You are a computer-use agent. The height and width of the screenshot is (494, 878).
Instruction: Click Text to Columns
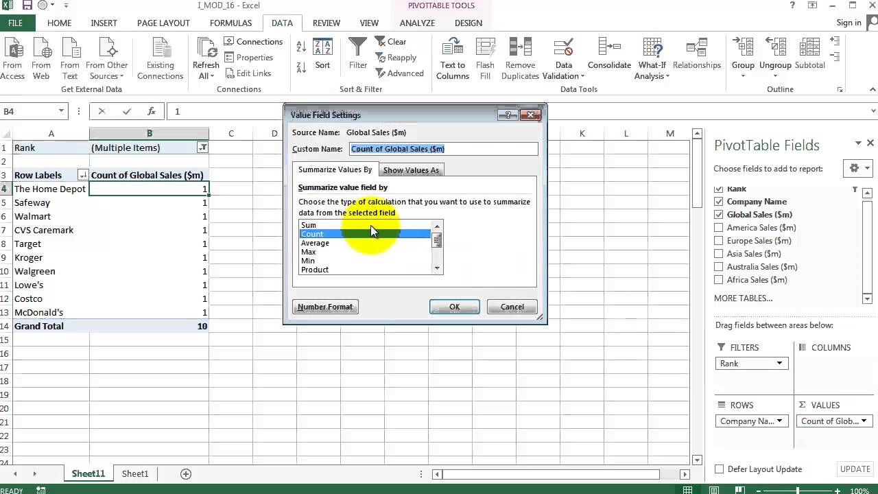[x=453, y=58]
